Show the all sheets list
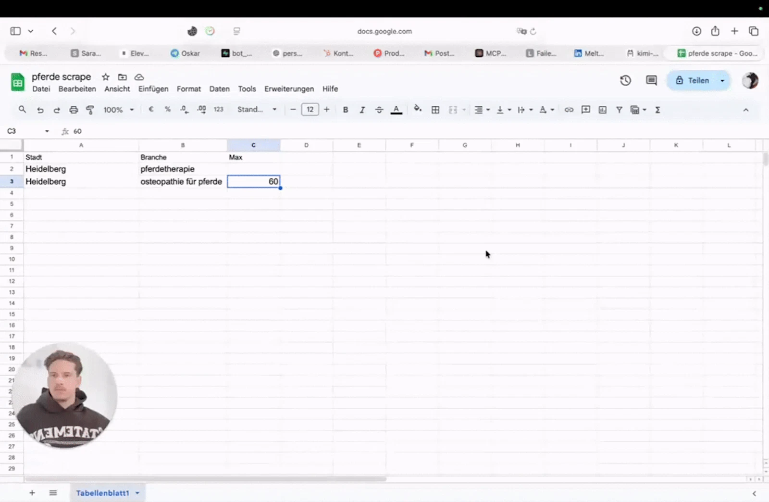Viewport: 769px width, 502px height. click(53, 493)
